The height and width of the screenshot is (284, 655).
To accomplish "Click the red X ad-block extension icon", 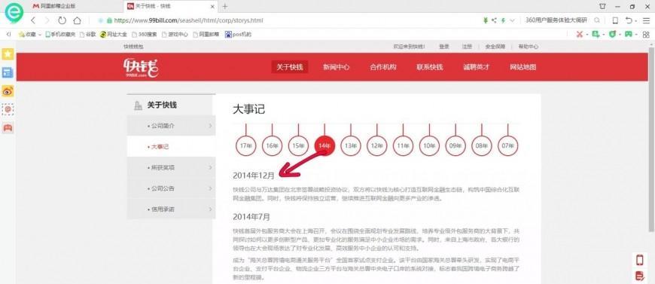I will pyautogui.click(x=579, y=35).
